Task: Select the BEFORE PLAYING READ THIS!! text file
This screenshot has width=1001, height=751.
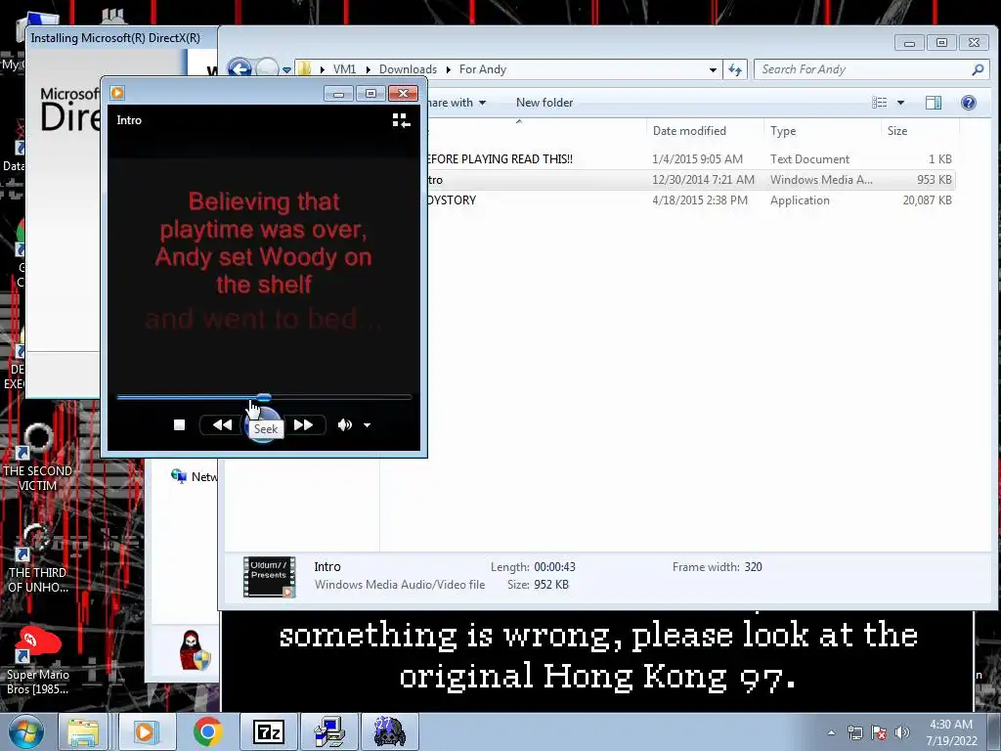Action: point(689,159)
